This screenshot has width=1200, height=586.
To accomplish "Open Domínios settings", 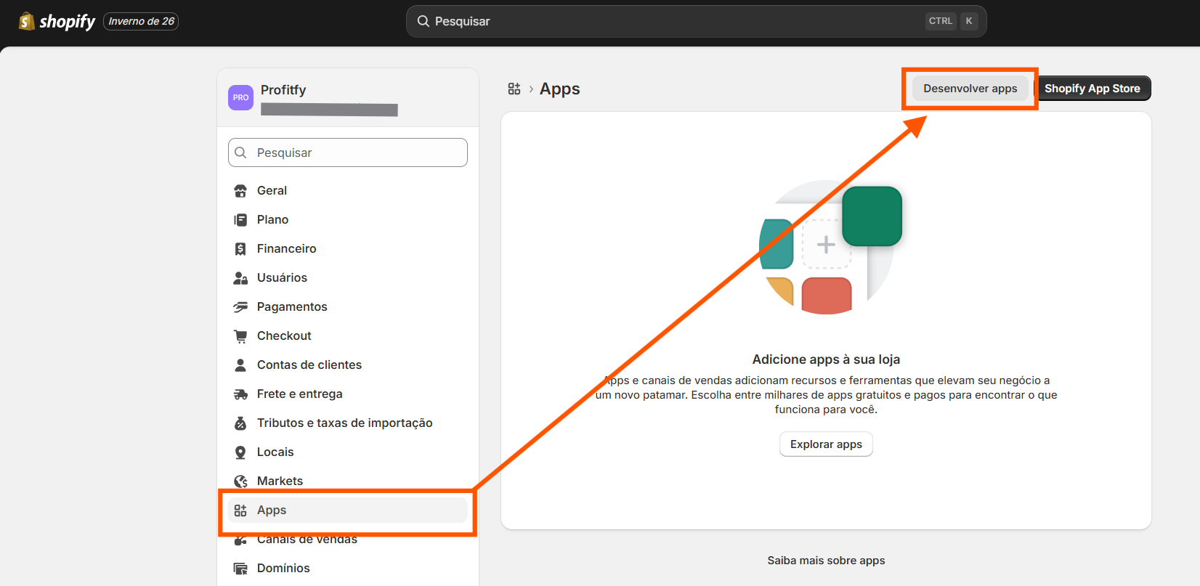I will [348, 568].
